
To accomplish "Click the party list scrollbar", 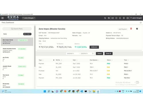I will coord(35,47).
